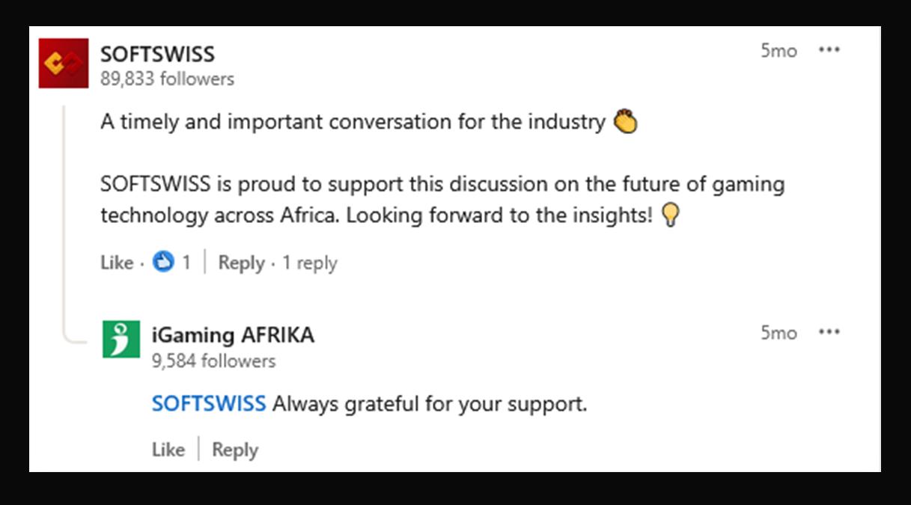This screenshot has height=505, width=911.
Task: Click the 5mo timestamp on SOFTSWISS comment
Action: 779,50
